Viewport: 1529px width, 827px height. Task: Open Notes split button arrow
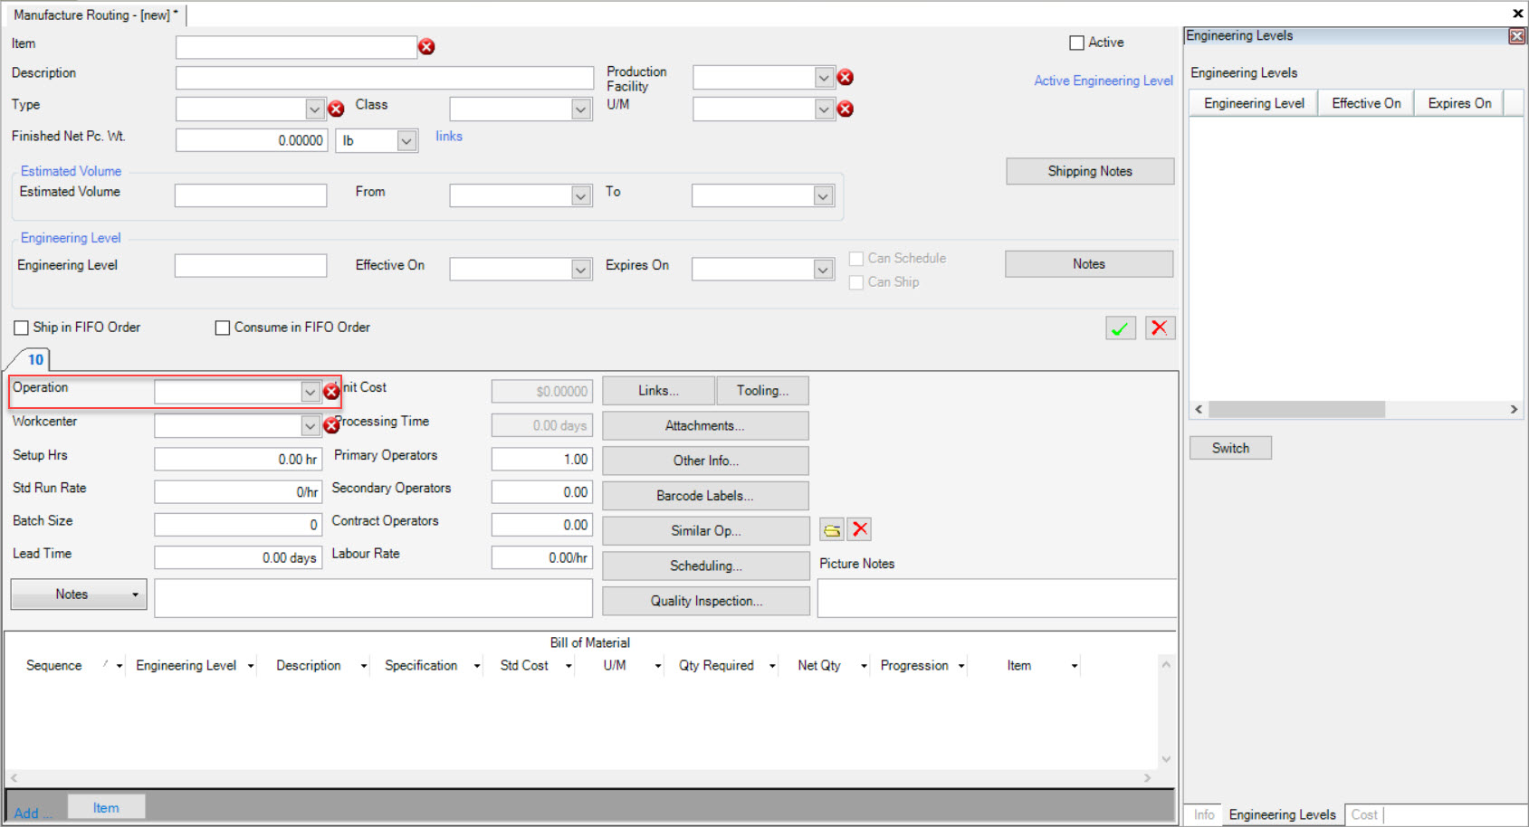136,594
